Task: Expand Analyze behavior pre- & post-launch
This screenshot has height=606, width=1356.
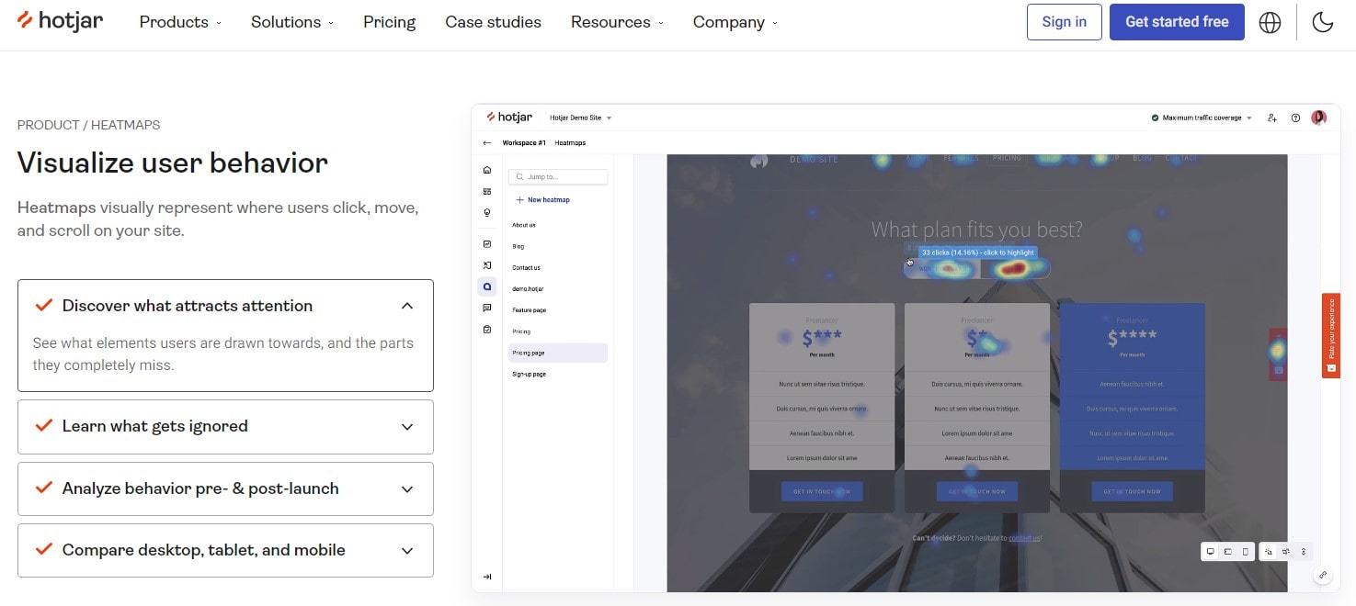Action: click(x=225, y=488)
